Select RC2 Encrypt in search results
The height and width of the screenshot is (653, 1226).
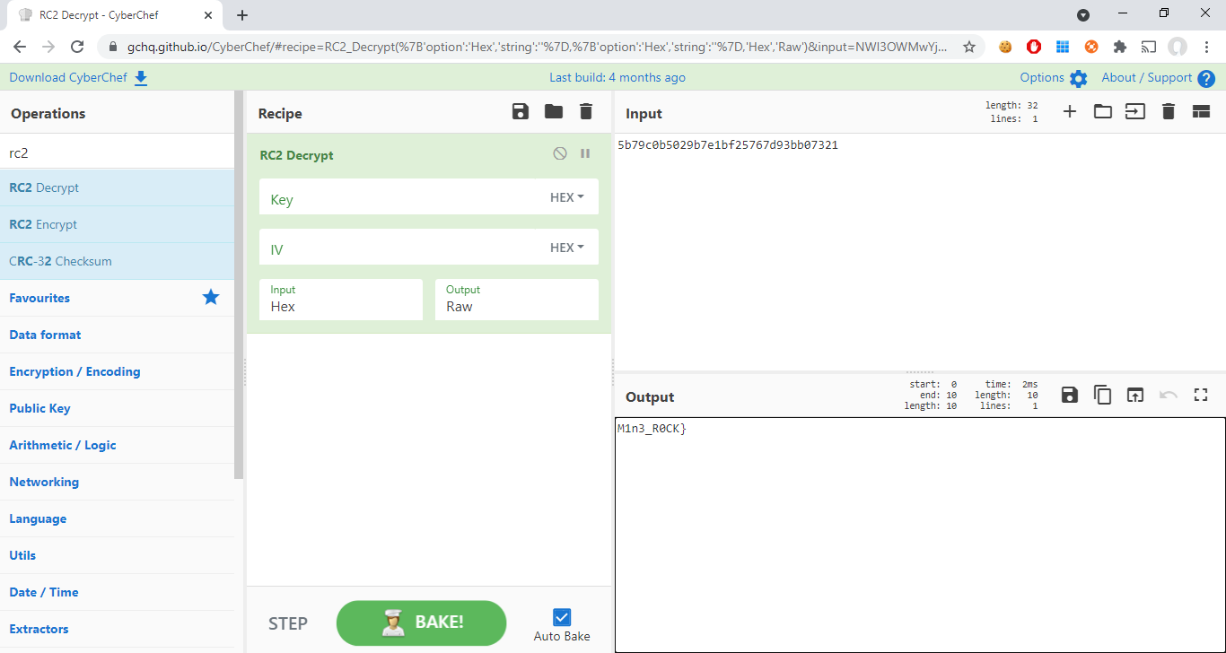(x=117, y=224)
